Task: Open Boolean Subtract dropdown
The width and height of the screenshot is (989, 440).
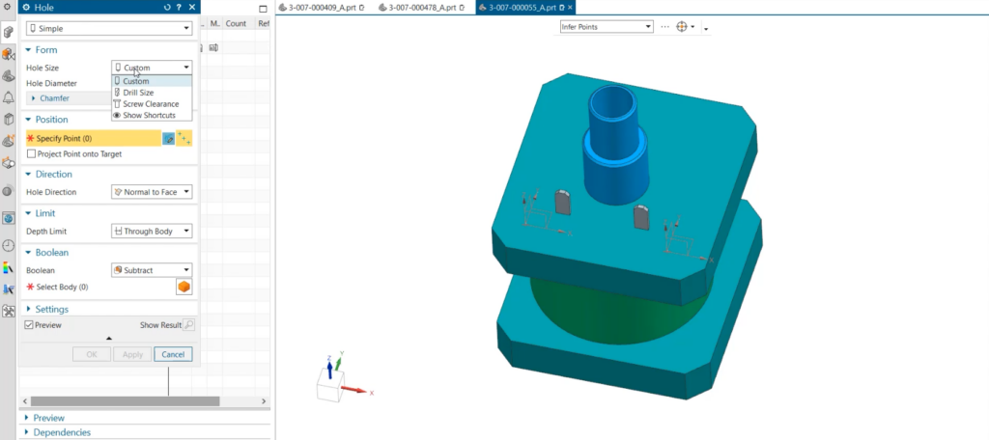Action: point(152,270)
